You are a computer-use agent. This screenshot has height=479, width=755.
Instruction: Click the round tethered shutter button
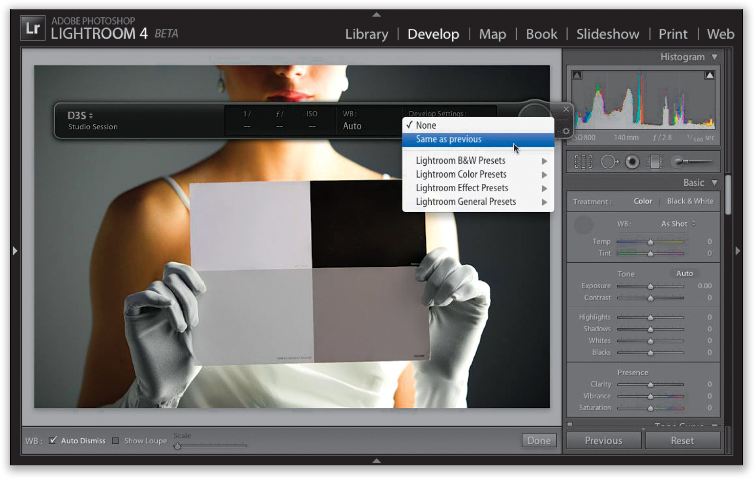click(x=535, y=110)
